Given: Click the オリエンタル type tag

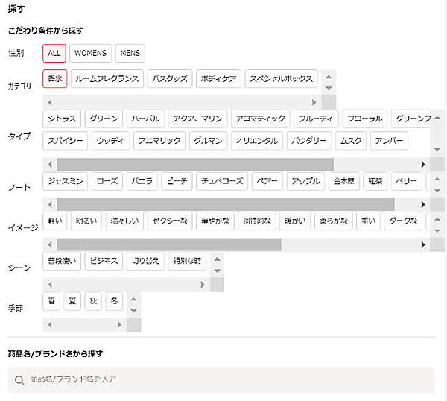Looking at the screenshot, I should (257, 141).
